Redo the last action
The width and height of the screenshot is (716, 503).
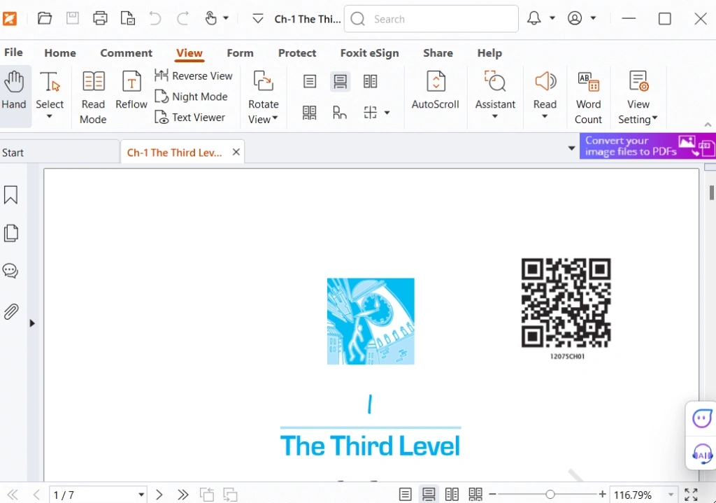183,19
